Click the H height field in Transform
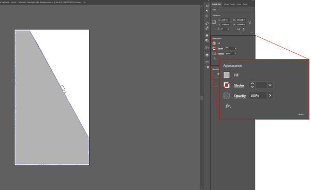 241,24
